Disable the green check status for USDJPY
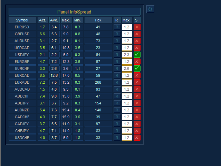The width and height of the screenshot is (221, 166). (x=137, y=55)
